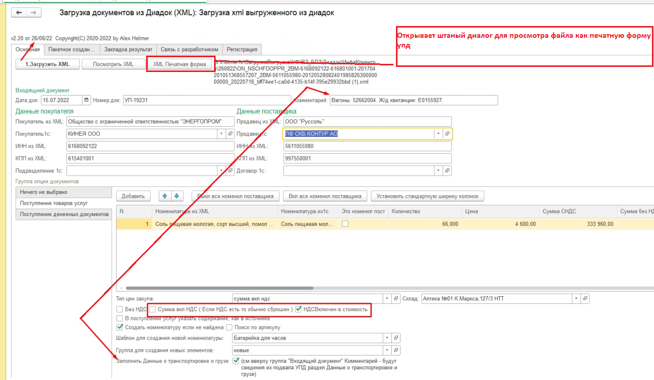This screenshot has height=380, width=654.
Task: Open the Шаблон для создания новой номенклатуры item icon
Action: 396,338
